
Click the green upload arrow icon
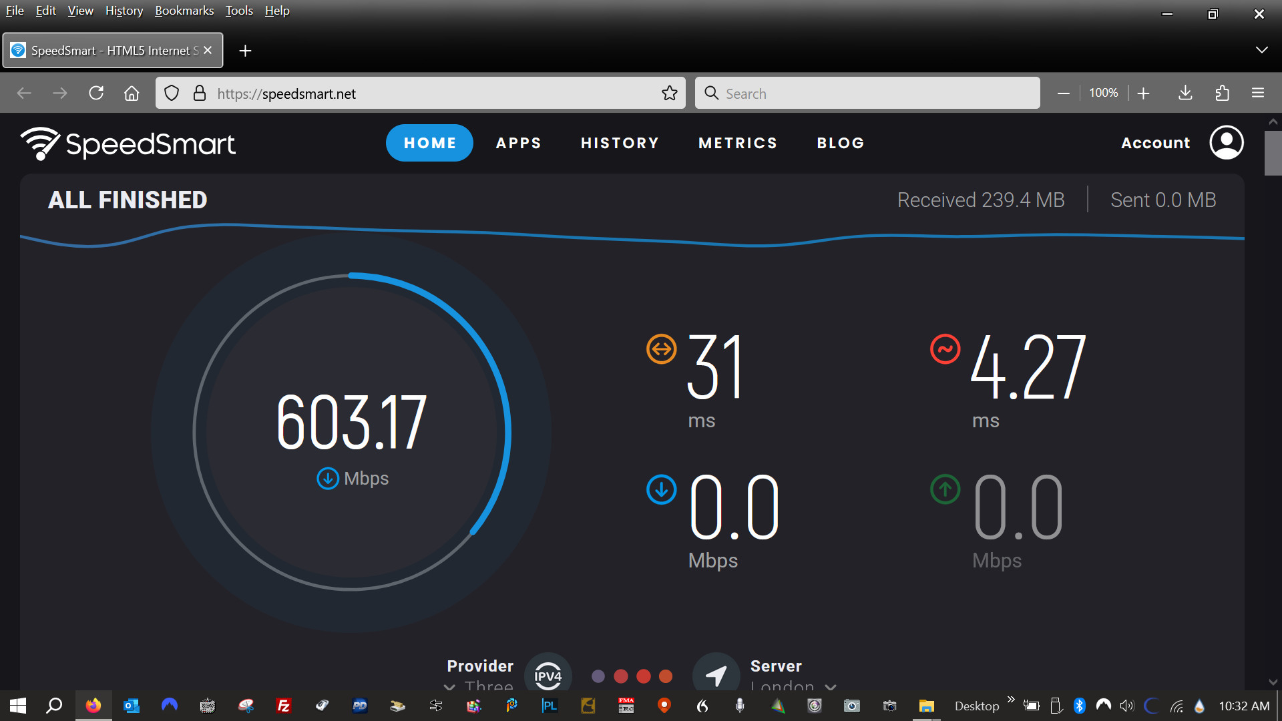pyautogui.click(x=945, y=489)
